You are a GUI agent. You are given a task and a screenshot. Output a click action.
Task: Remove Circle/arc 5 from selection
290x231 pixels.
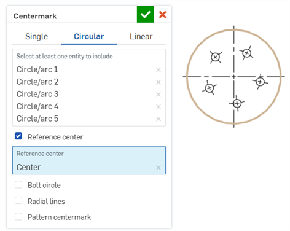point(159,119)
